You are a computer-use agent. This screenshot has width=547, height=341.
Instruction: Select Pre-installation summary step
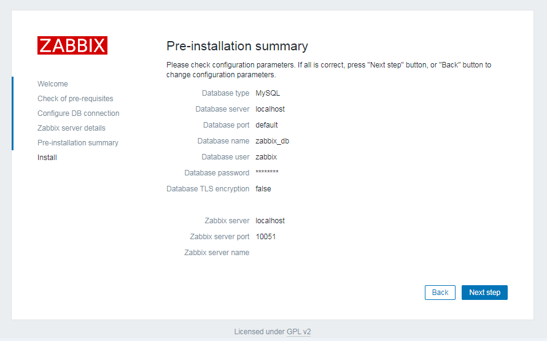point(78,143)
